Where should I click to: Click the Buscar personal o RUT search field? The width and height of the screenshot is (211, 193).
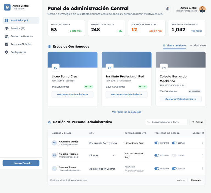coord(168,122)
